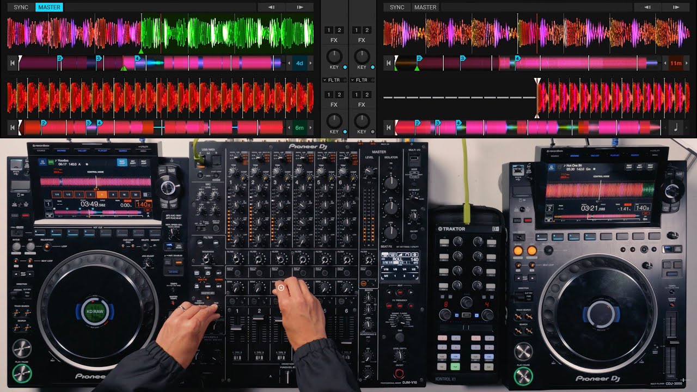Tempo bend forward on the left deck
The image size is (697, 392).
click(300, 7)
